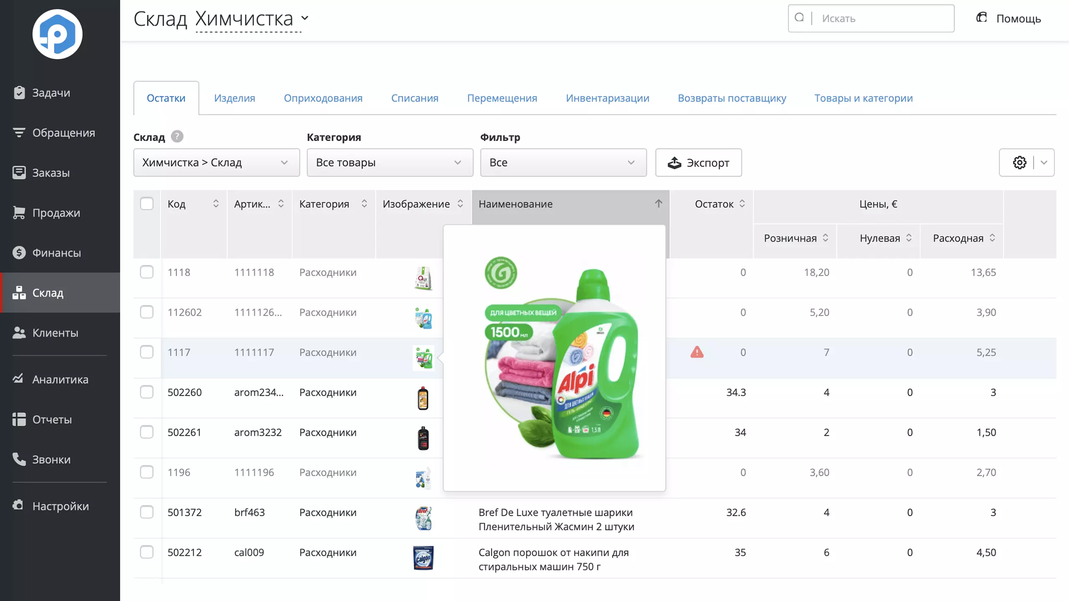
Task: Open Задачи from the sidebar
Action: point(60,93)
